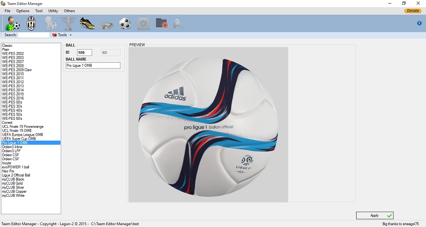The width and height of the screenshot is (426, 227).
Task: Open the Utility menu
Action: tap(53, 11)
